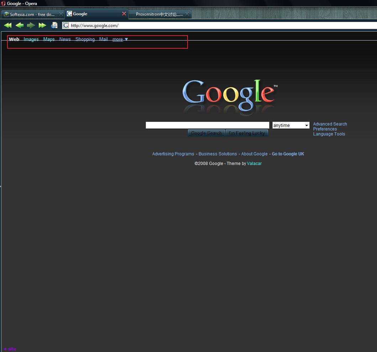Open the anytime dropdown
The height and width of the screenshot is (352, 377).
pos(291,125)
